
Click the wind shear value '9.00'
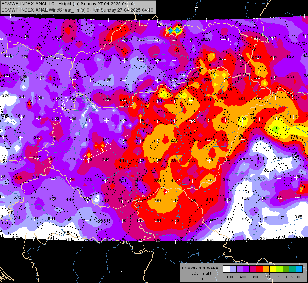click(259, 118)
